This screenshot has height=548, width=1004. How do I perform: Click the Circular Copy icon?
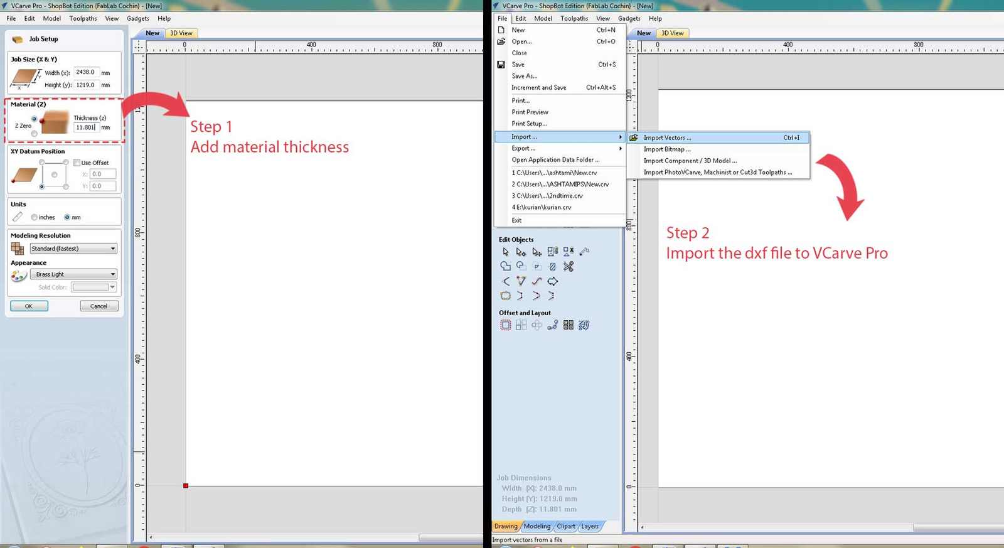pyautogui.click(x=537, y=325)
